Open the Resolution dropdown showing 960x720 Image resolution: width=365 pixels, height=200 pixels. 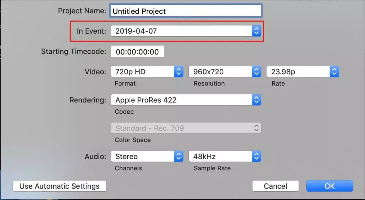pos(224,72)
